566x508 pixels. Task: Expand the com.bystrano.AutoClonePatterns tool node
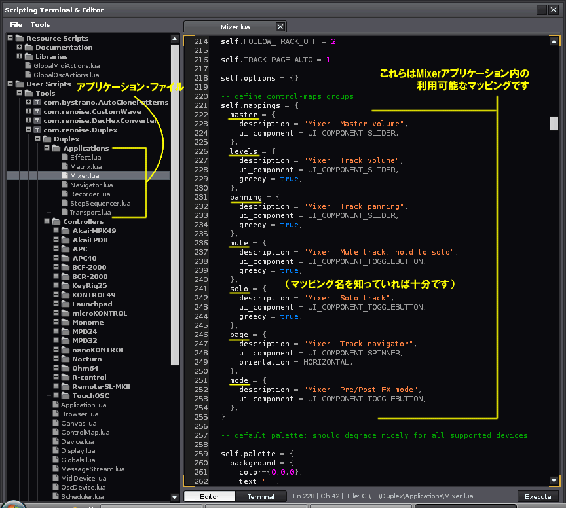(x=28, y=103)
